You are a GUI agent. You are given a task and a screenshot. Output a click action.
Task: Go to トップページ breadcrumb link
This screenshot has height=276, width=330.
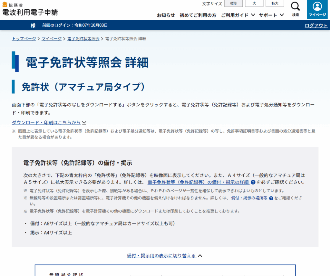click(24, 39)
